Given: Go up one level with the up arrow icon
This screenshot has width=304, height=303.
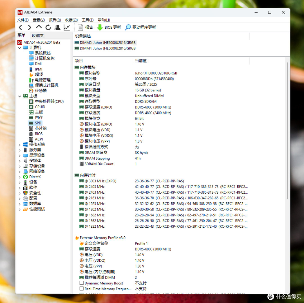Looking at the screenshot, I should click(39, 27).
